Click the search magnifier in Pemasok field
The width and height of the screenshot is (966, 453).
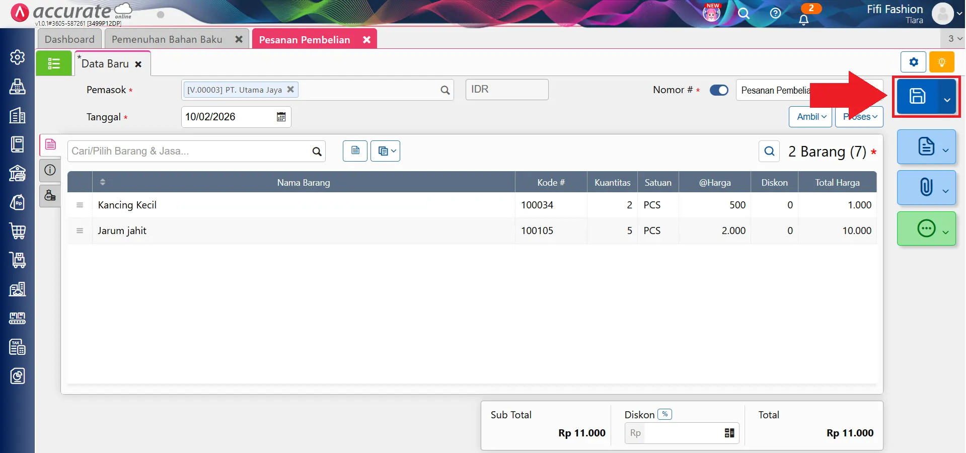pos(445,90)
